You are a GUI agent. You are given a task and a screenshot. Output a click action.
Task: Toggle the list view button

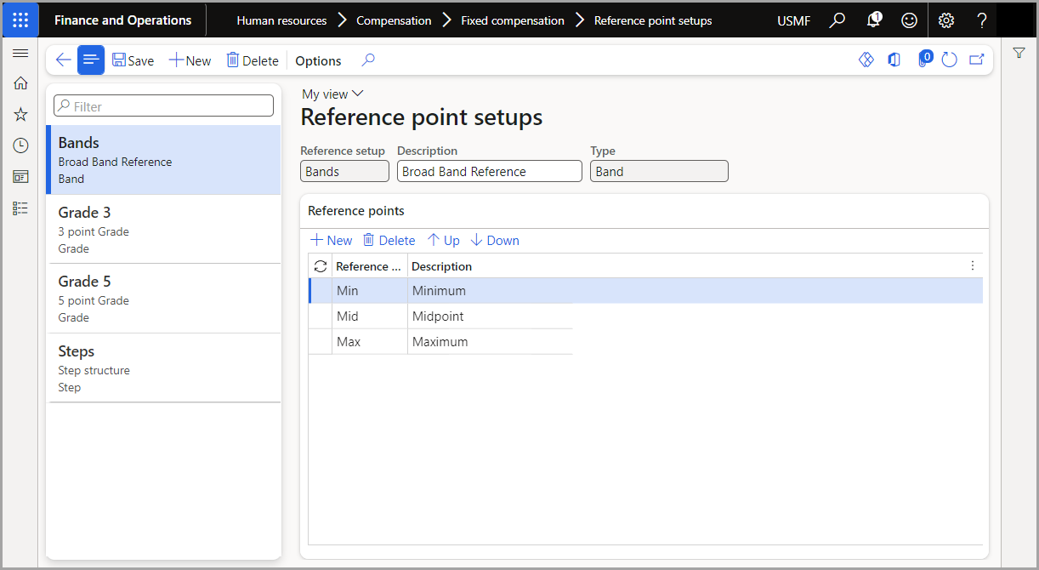coord(91,60)
